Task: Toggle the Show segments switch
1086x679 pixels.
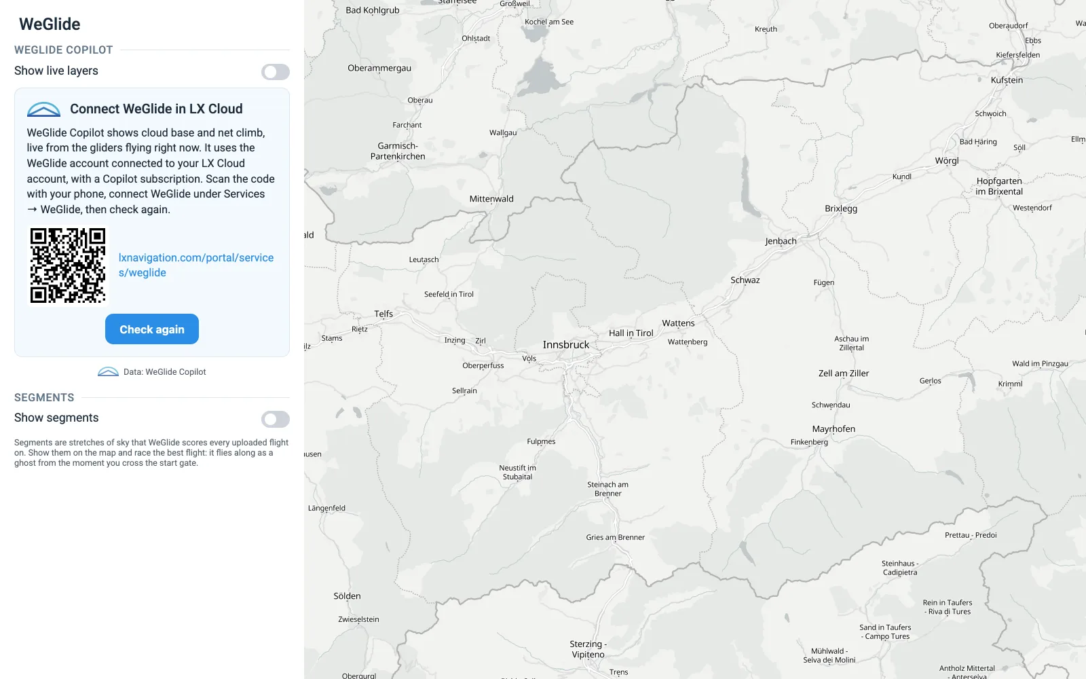Action: click(x=276, y=419)
